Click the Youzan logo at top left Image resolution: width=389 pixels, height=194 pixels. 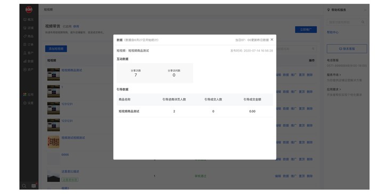29,10
